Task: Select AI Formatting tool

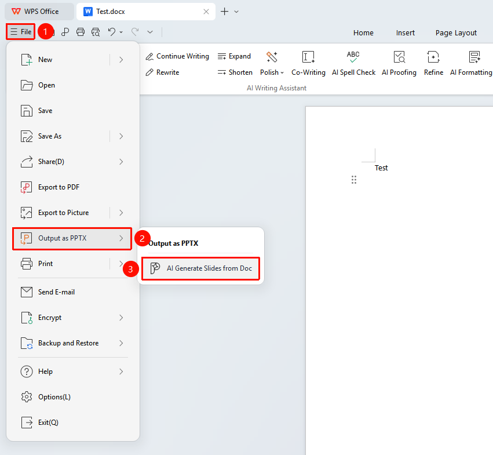Action: (x=471, y=64)
